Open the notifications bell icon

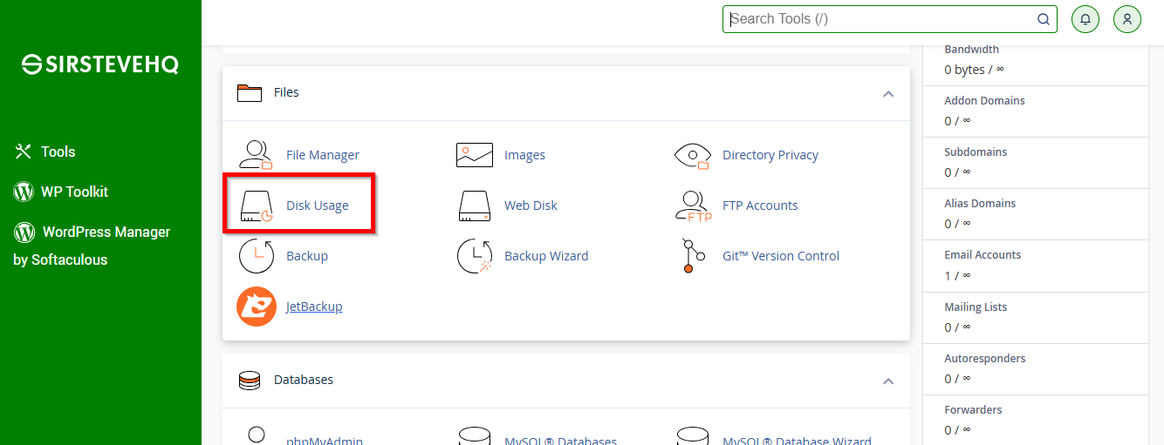(x=1085, y=19)
